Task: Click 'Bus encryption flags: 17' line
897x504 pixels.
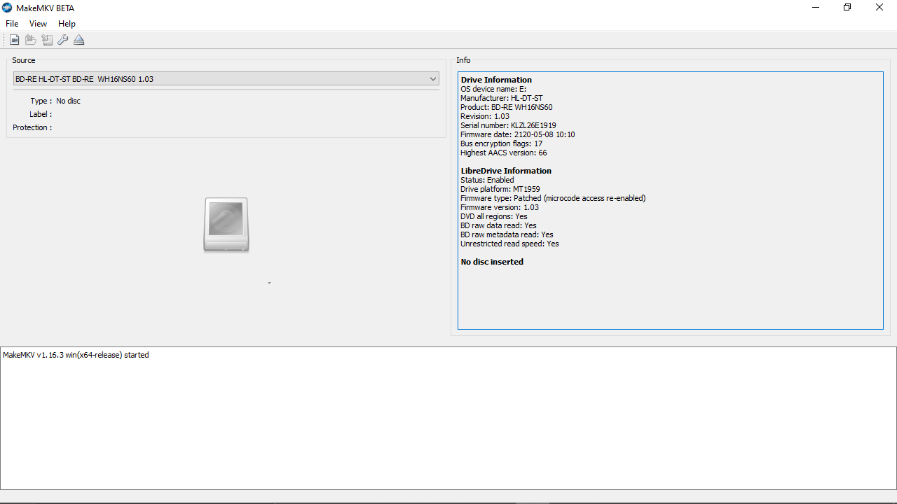Action: pos(502,143)
